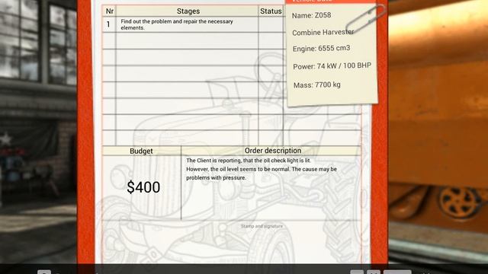Click the Order description header

tap(273, 151)
